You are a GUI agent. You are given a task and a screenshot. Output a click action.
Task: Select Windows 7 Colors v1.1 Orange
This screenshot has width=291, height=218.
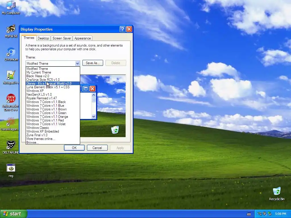[53, 117]
